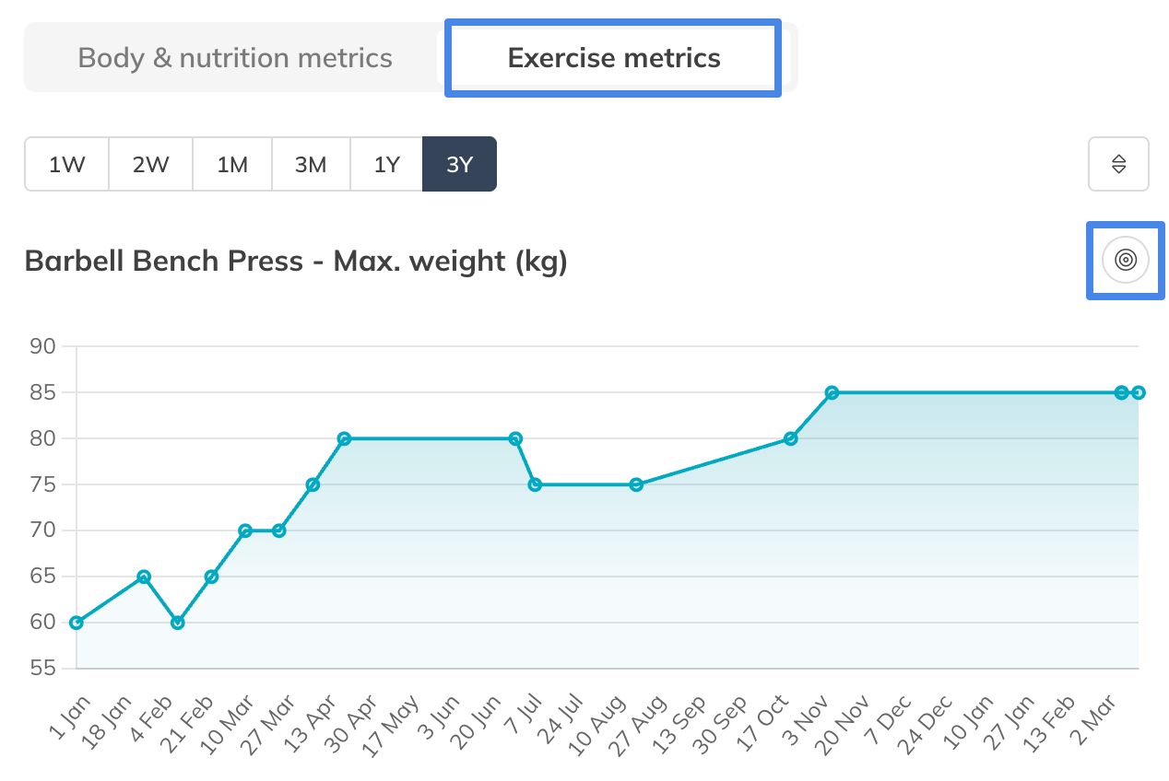Click the 60 kg dip point near 4 Feb
Viewport: 1169px width, 781px height.
(x=178, y=623)
